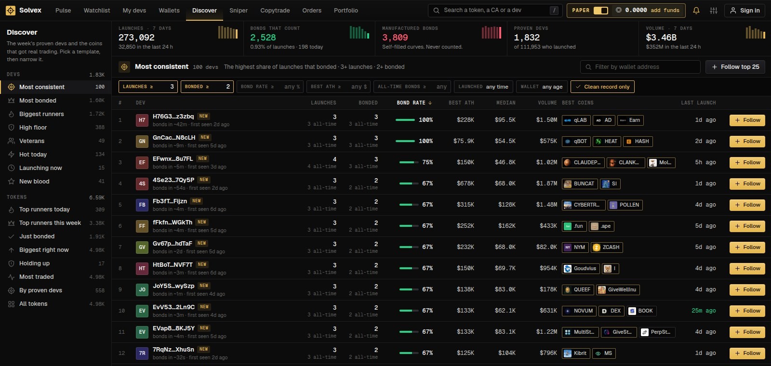Click the Veterans people icon
Image resolution: width=771 pixels, height=366 pixels.
[11, 141]
